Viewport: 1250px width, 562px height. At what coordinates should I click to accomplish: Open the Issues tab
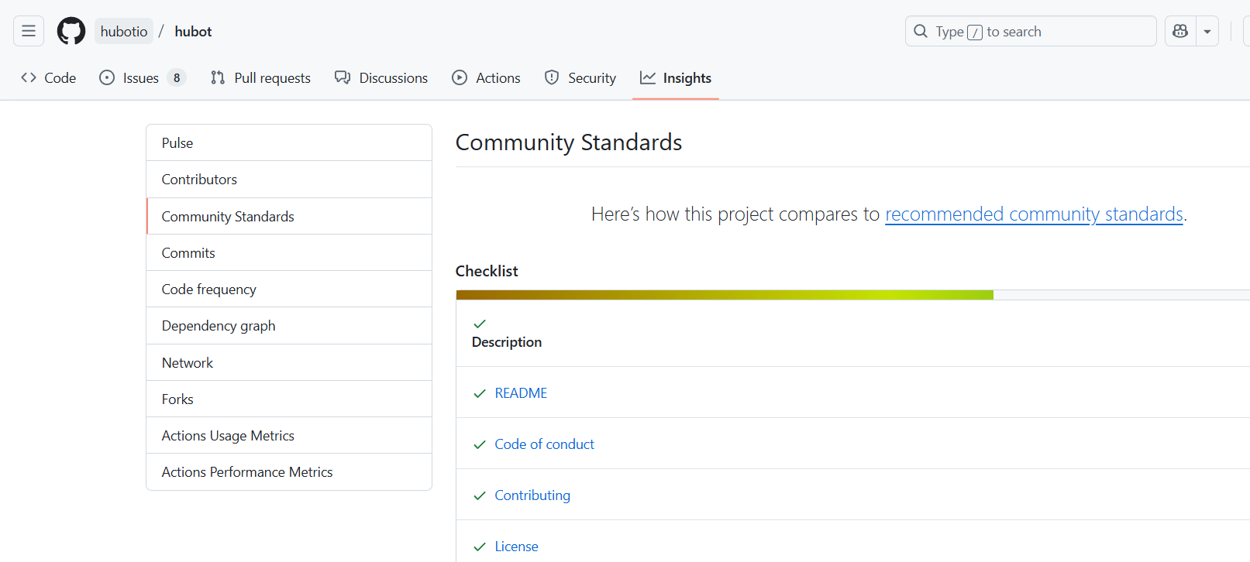(x=143, y=77)
